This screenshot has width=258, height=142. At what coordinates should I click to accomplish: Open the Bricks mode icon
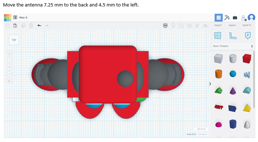point(235,18)
